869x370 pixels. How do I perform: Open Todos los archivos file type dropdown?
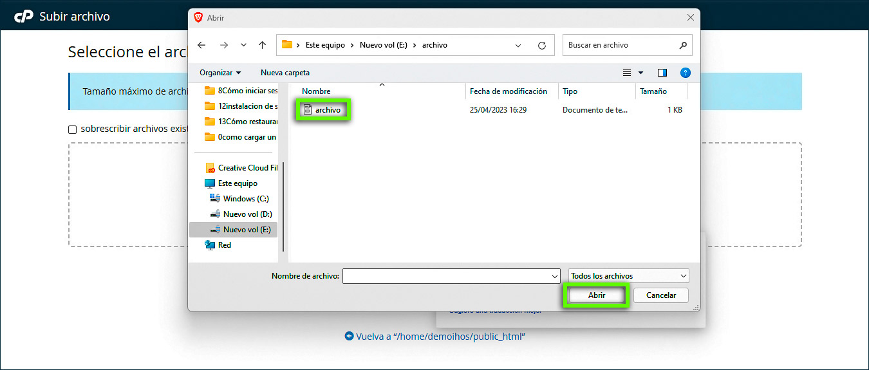pyautogui.click(x=629, y=276)
